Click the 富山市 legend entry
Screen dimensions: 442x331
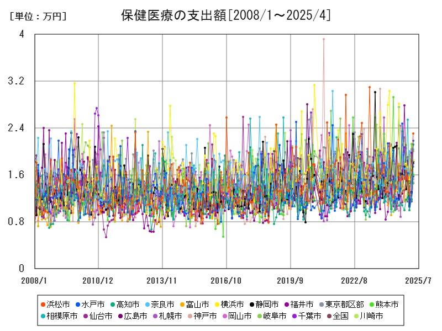(x=194, y=305)
